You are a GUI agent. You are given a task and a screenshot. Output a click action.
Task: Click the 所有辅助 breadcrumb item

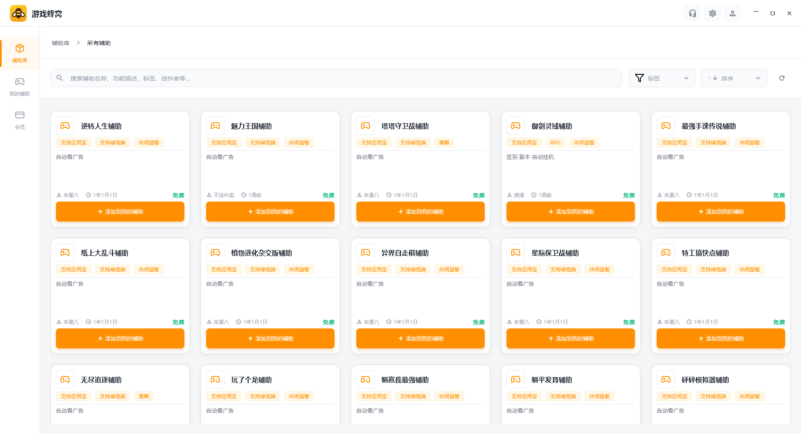99,43
